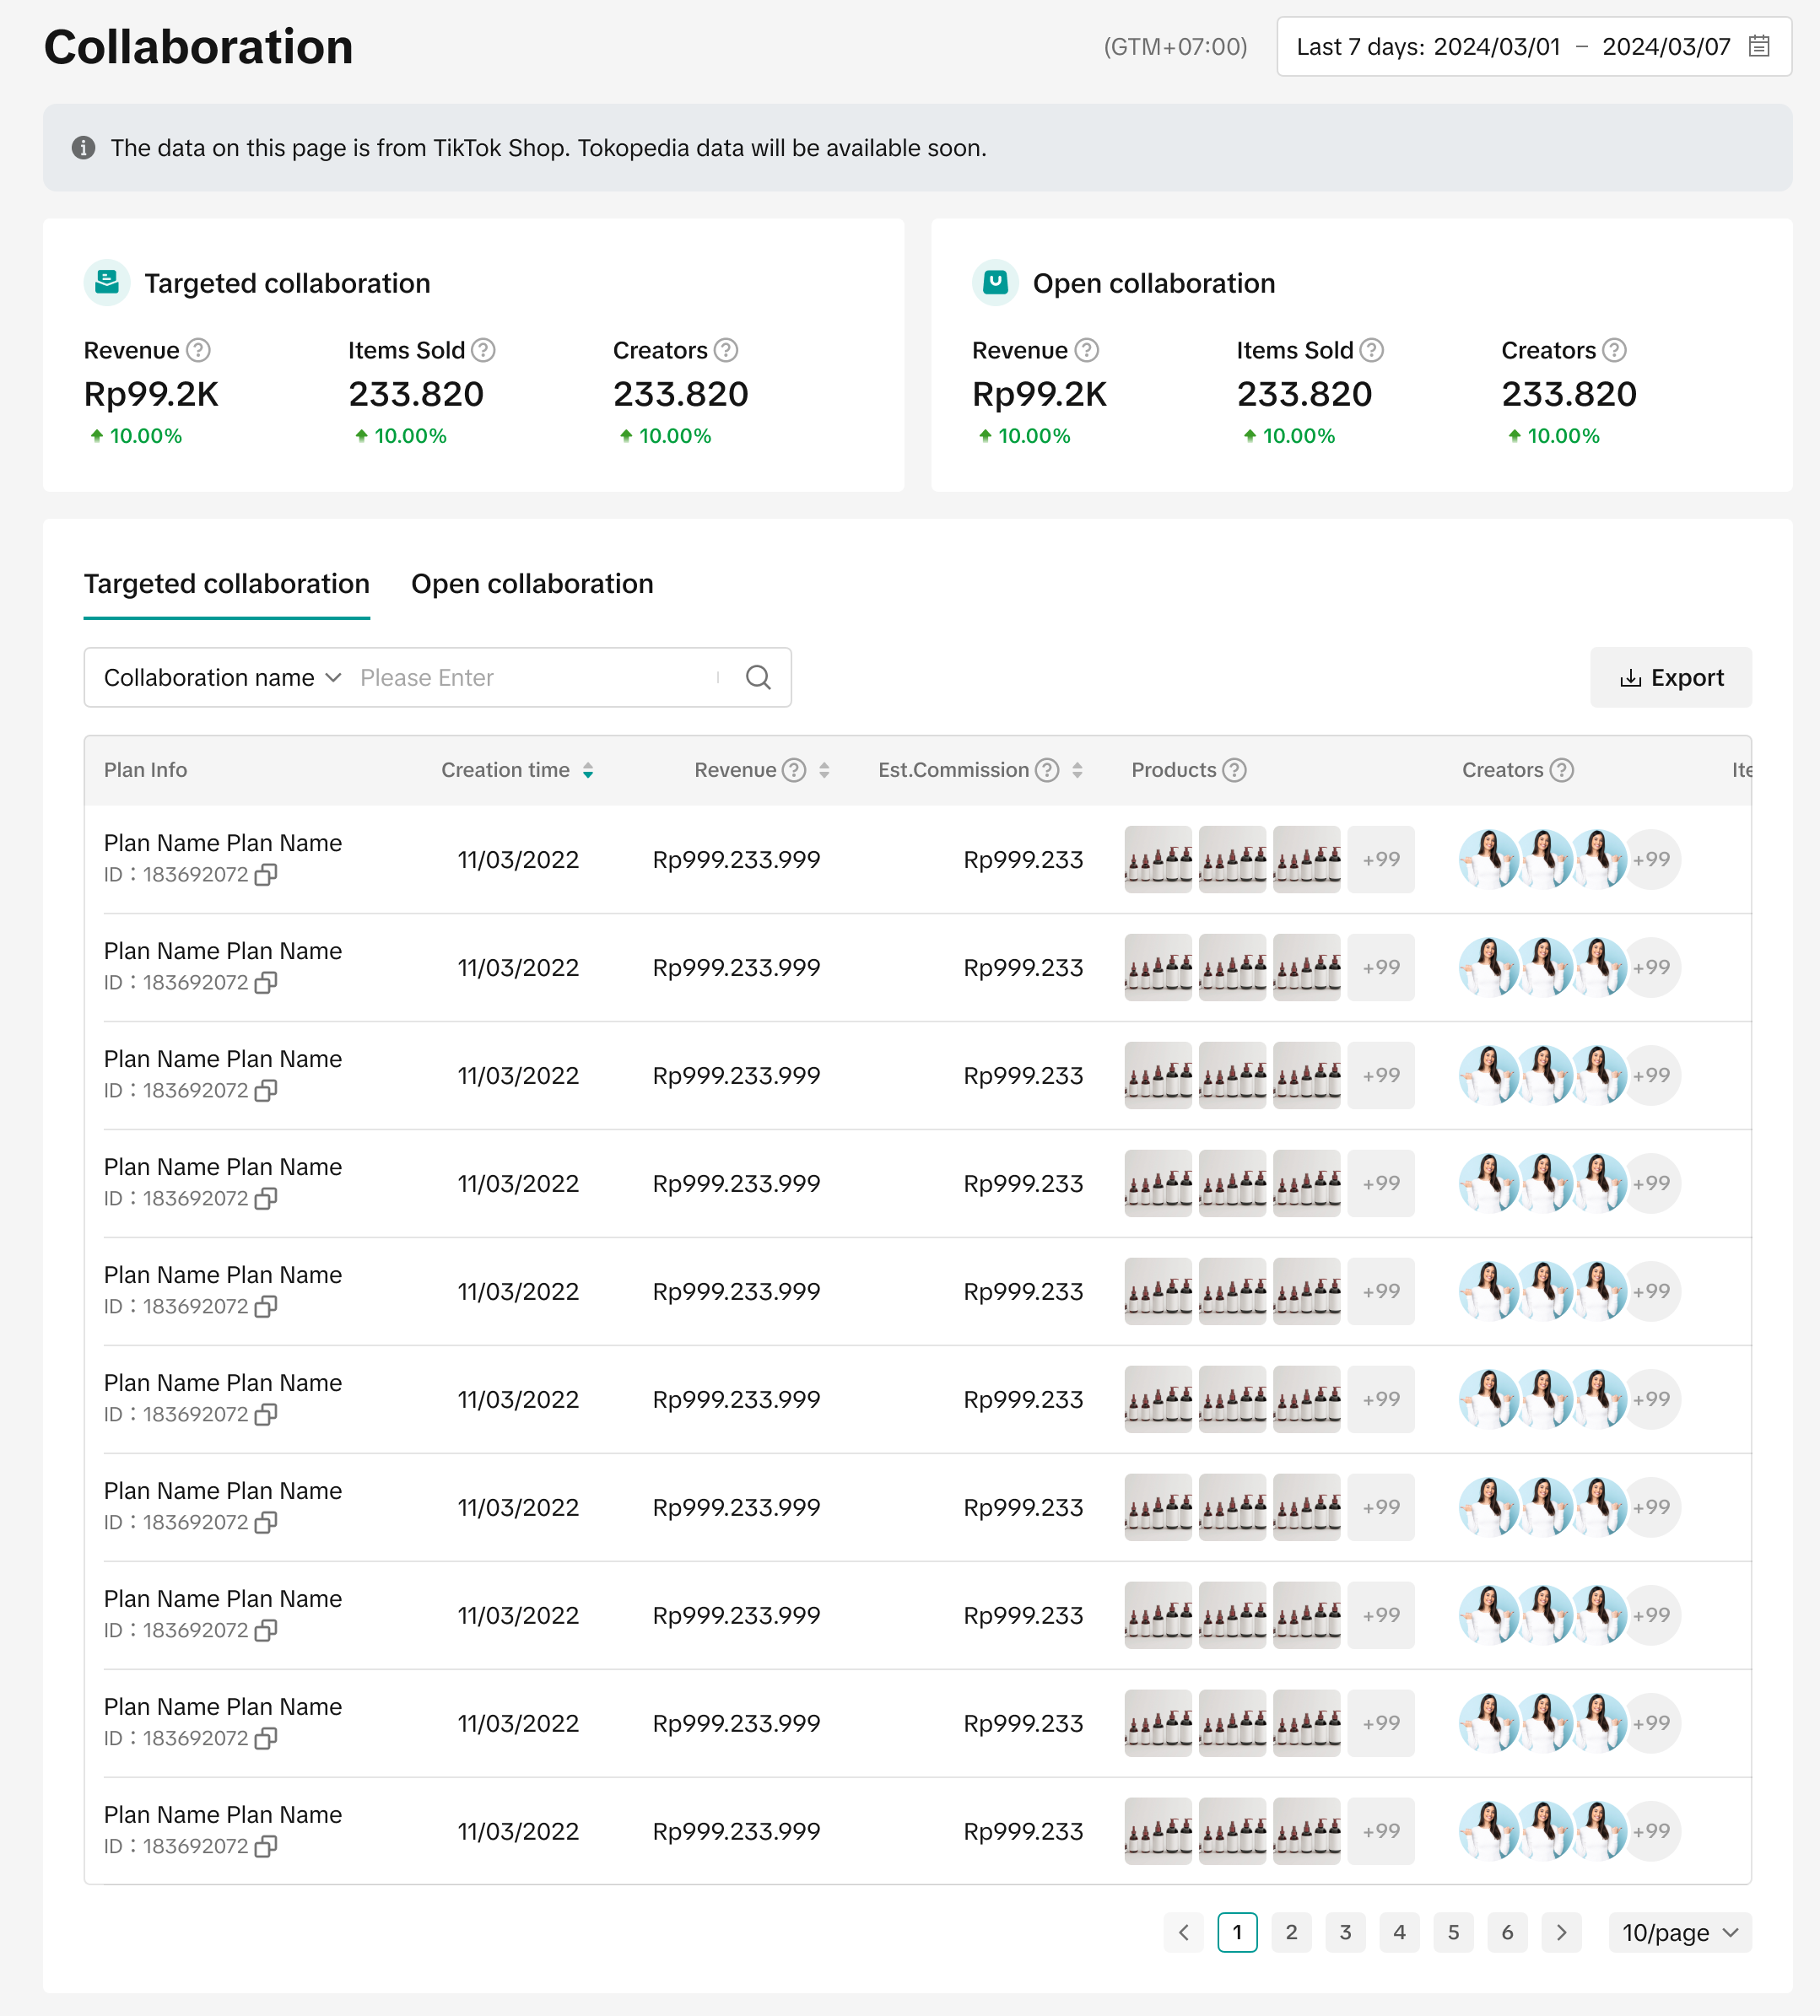Switch to the Open collaboration tab
This screenshot has width=1820, height=2016.
532,584
